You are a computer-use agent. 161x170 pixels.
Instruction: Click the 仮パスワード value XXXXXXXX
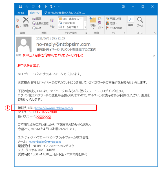44,116
